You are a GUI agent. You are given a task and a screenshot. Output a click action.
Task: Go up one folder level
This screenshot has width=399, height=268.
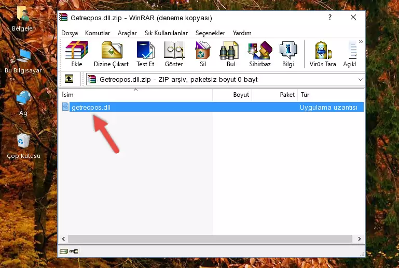tap(69, 79)
